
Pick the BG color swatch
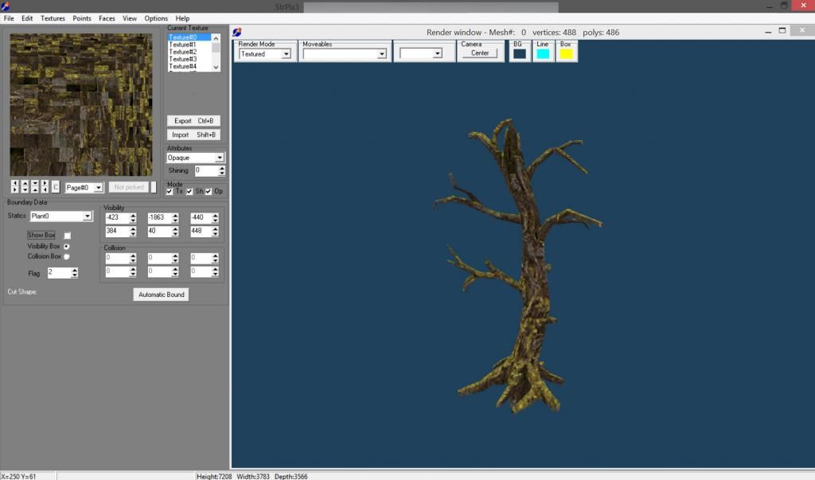click(x=519, y=53)
